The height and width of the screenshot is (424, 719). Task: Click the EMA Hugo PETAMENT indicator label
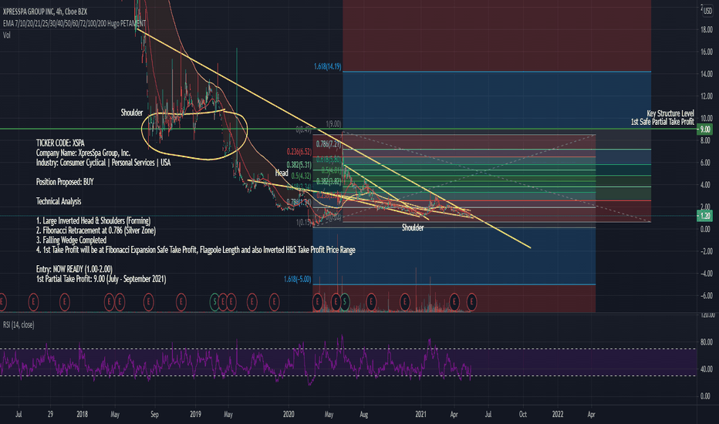tap(74, 23)
